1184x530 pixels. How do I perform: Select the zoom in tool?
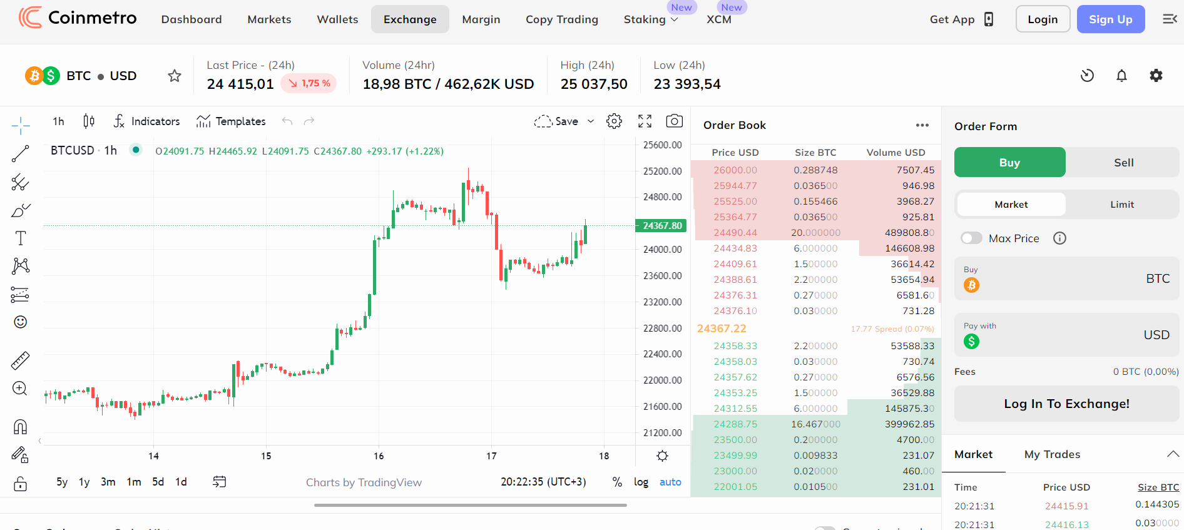point(21,389)
